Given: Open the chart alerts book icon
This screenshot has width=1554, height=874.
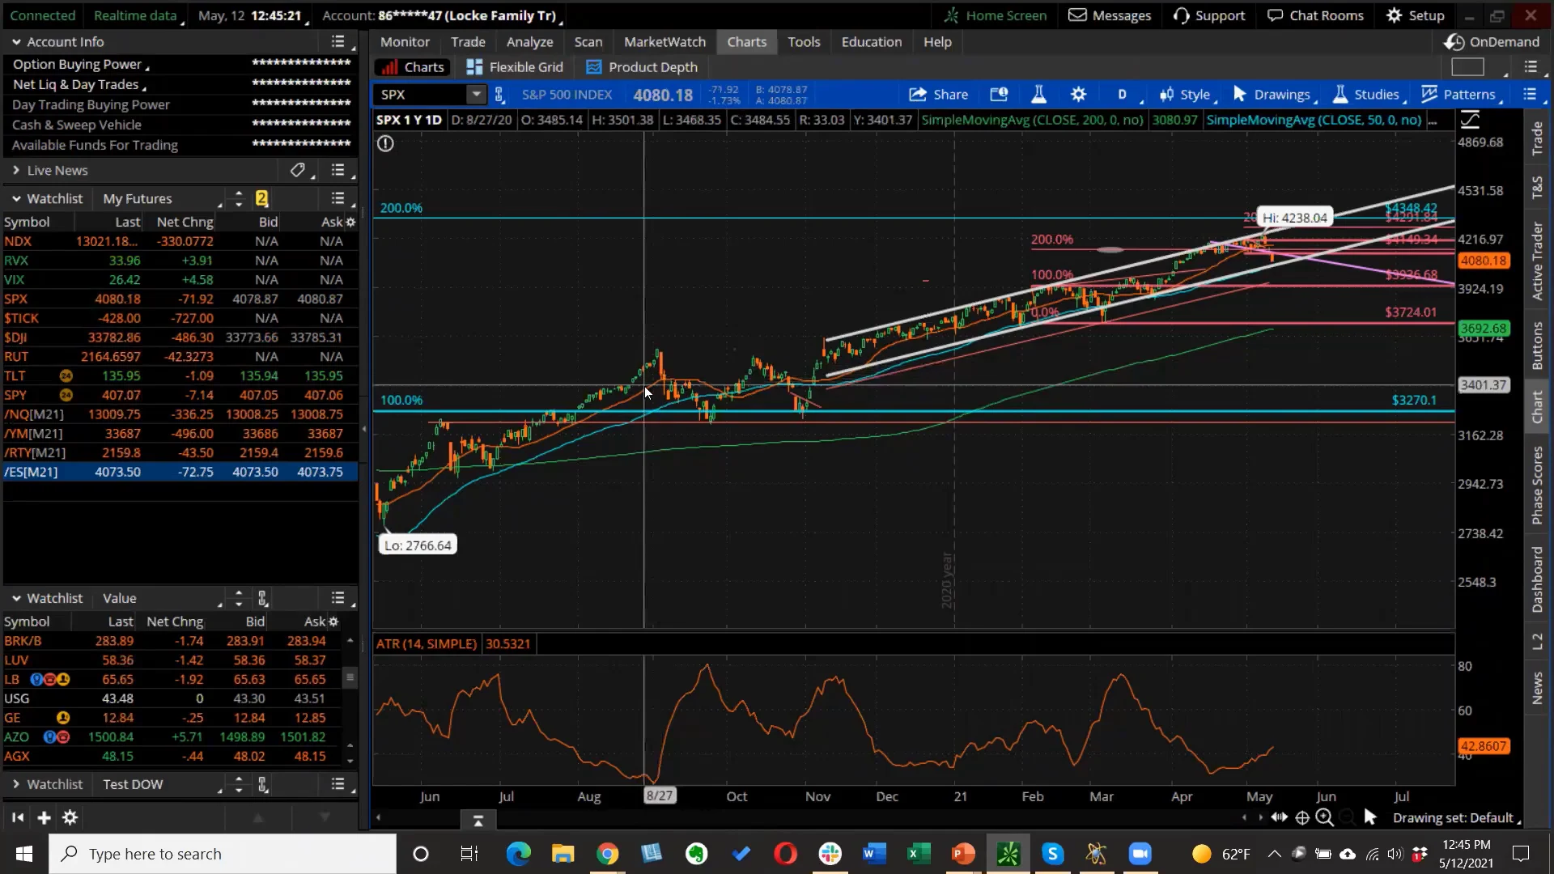Looking at the screenshot, I should pyautogui.click(x=999, y=95).
